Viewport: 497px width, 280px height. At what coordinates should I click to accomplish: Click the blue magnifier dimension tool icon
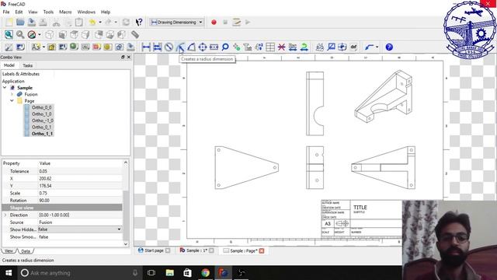click(225, 47)
